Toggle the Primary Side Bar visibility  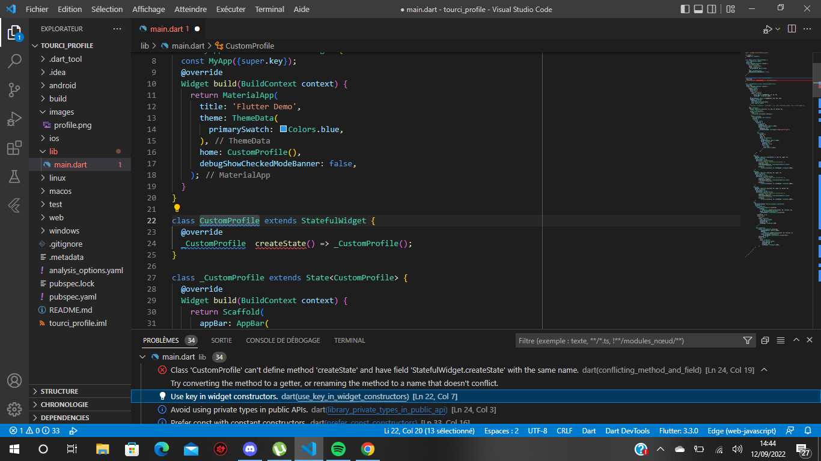click(x=685, y=9)
